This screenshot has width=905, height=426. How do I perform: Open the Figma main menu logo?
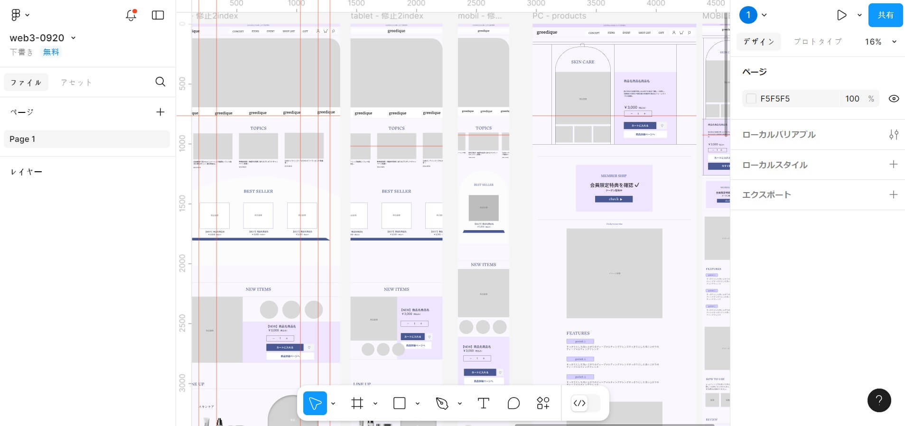coord(16,15)
